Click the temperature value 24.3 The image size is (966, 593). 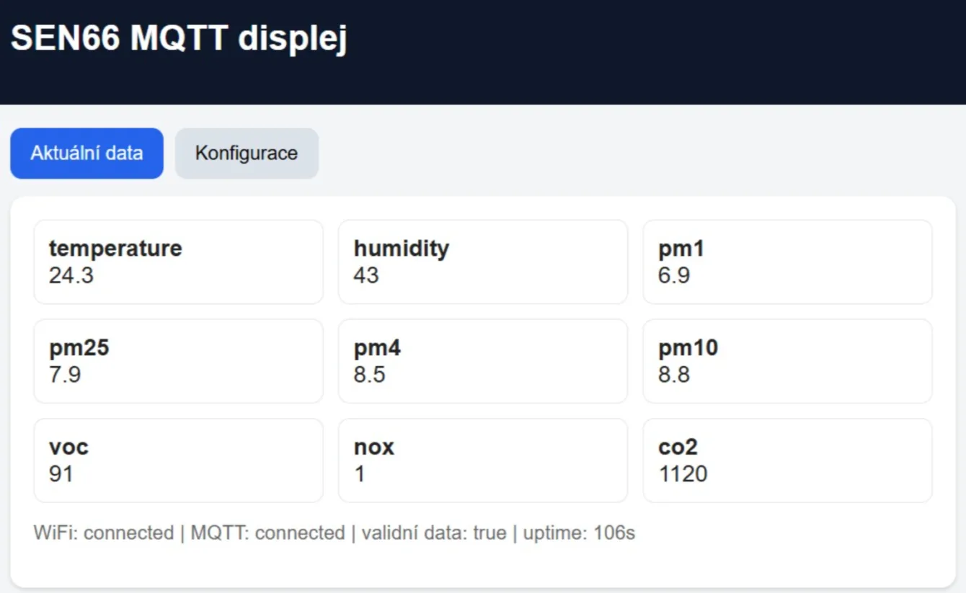[x=71, y=275]
